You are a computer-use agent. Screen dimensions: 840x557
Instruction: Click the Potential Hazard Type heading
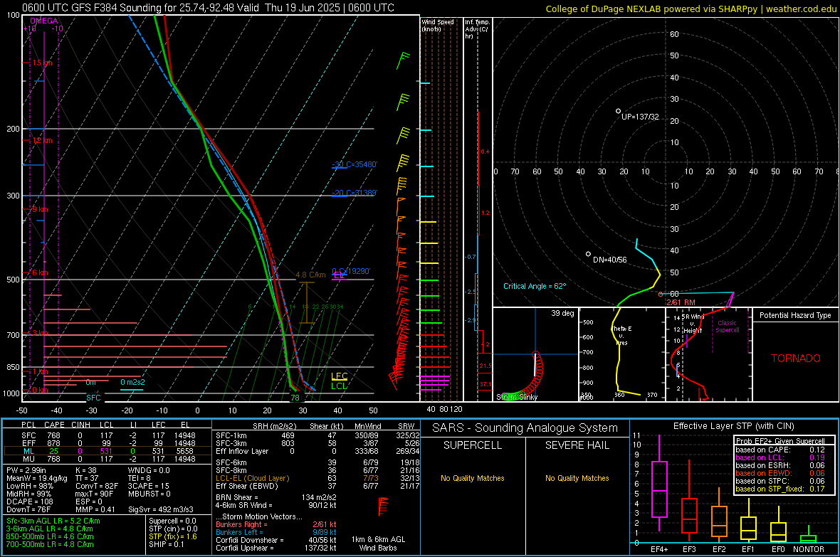click(x=796, y=315)
